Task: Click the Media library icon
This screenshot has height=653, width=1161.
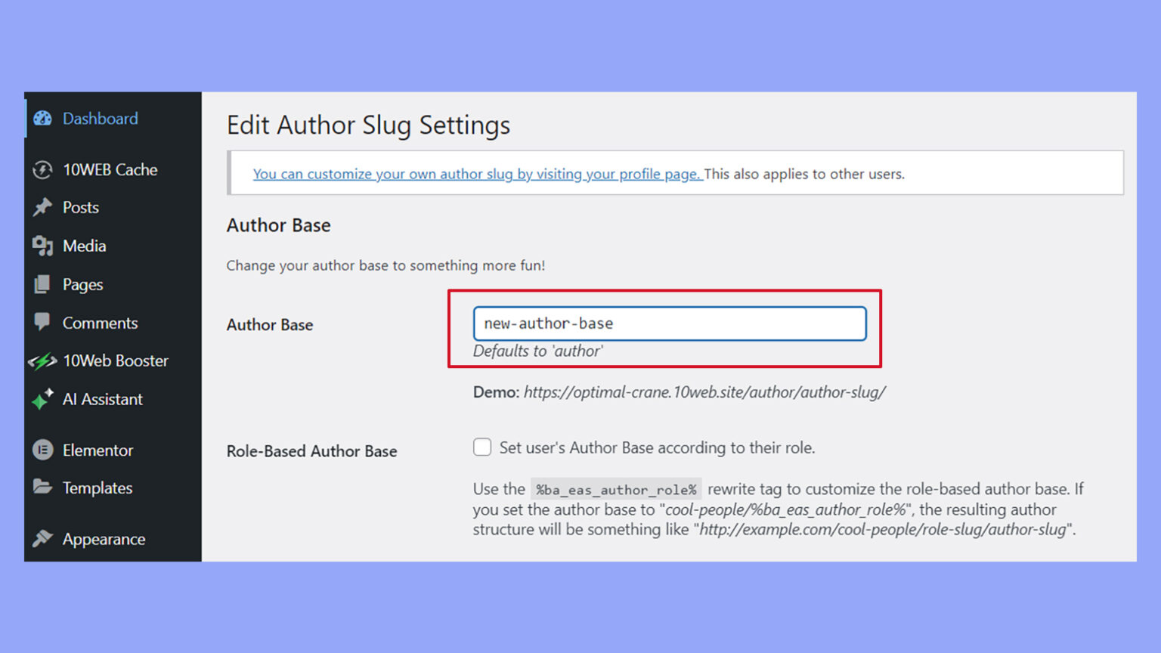Action: [44, 246]
